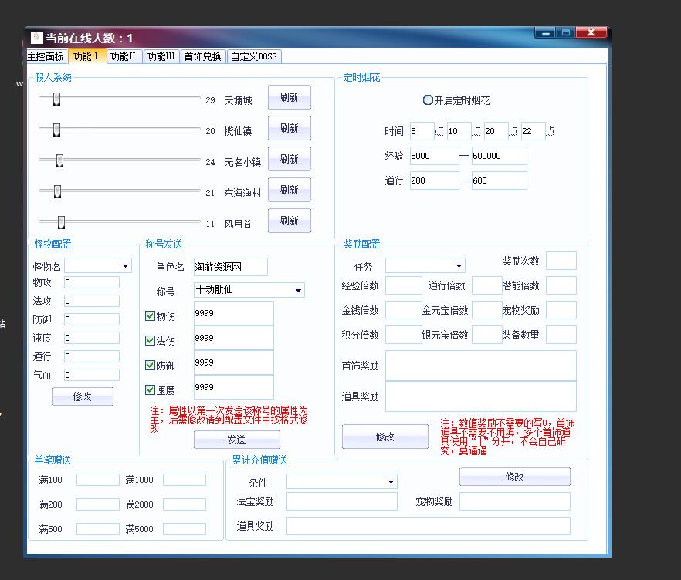681x580 pixels.
Task: Click the 满100 input field
Action: point(97,480)
